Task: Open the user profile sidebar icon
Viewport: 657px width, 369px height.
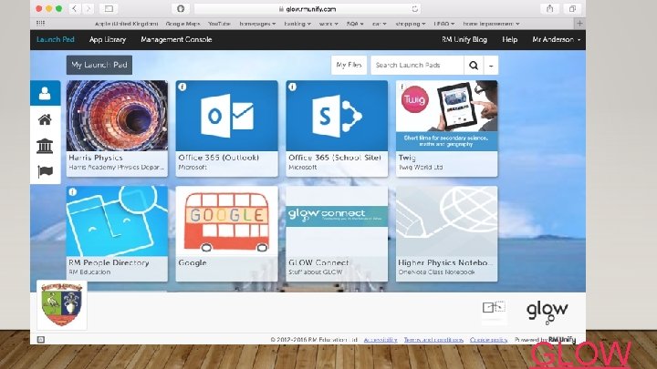Action: click(45, 93)
